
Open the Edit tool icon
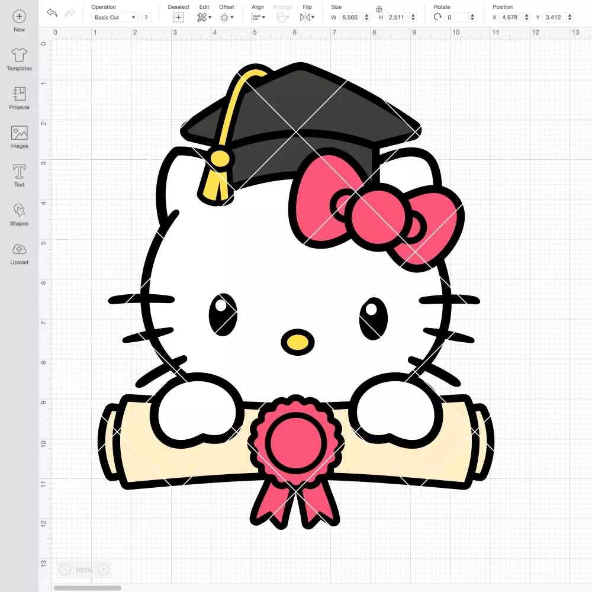(202, 17)
